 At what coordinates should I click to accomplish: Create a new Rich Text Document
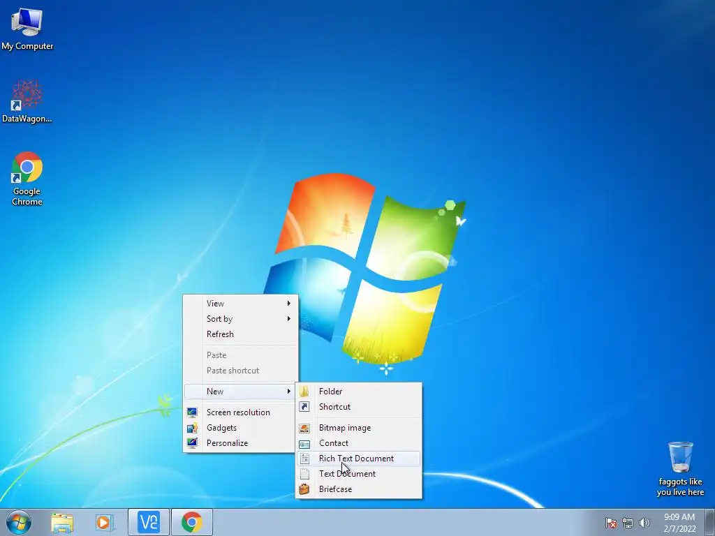tap(359, 459)
